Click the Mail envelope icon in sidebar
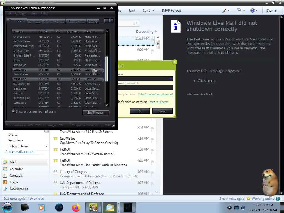 pos(5,162)
